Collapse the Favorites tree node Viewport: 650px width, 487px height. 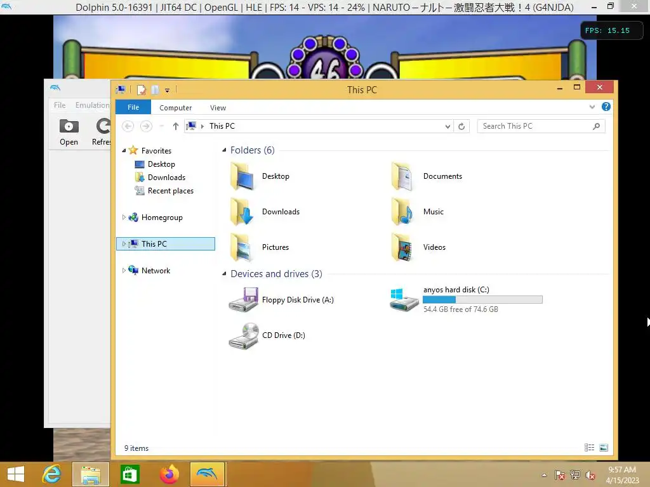coord(124,151)
